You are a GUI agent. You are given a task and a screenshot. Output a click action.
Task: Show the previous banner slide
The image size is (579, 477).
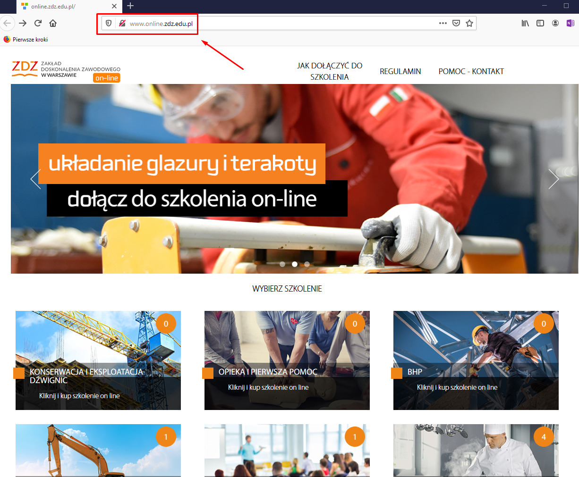pyautogui.click(x=35, y=179)
